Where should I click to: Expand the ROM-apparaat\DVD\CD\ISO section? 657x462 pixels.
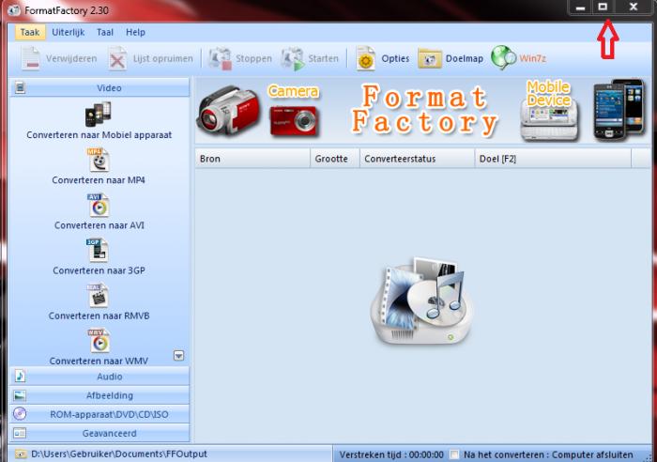click(99, 414)
